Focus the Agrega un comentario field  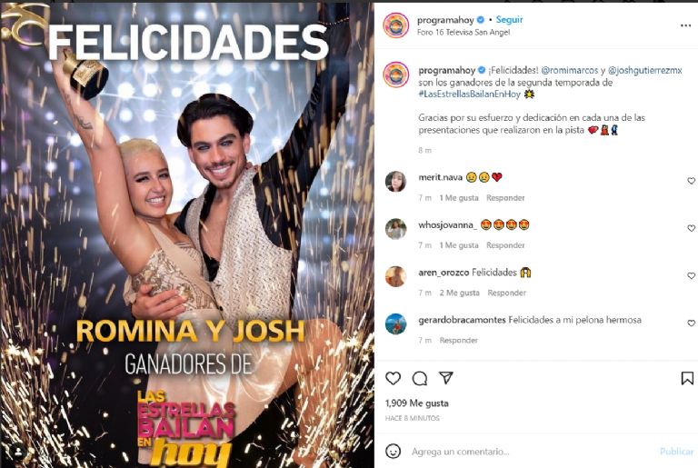point(530,452)
